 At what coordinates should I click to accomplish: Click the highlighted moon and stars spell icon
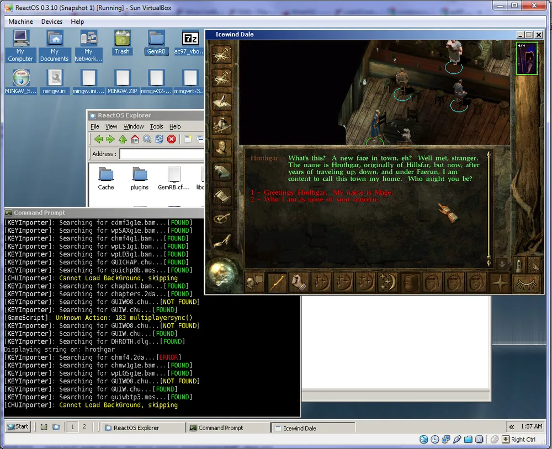388,282
